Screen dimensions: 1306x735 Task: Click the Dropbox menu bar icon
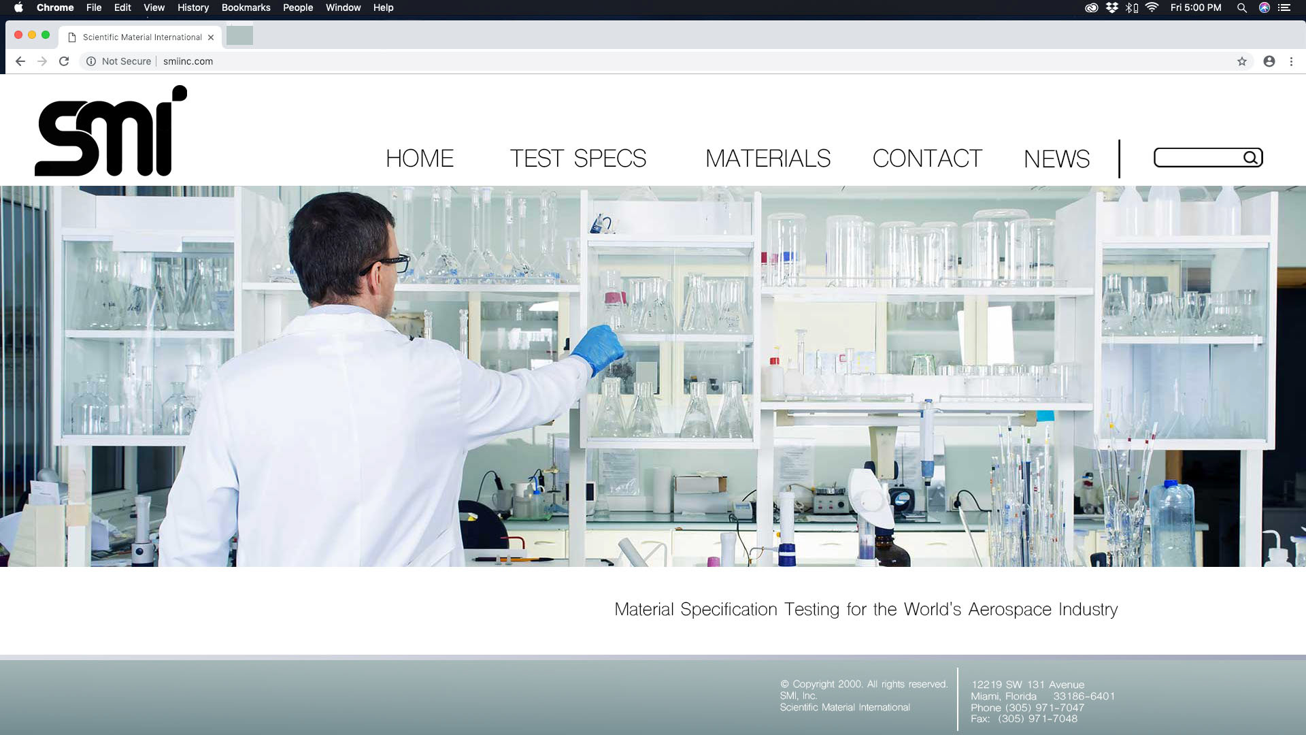coord(1112,7)
